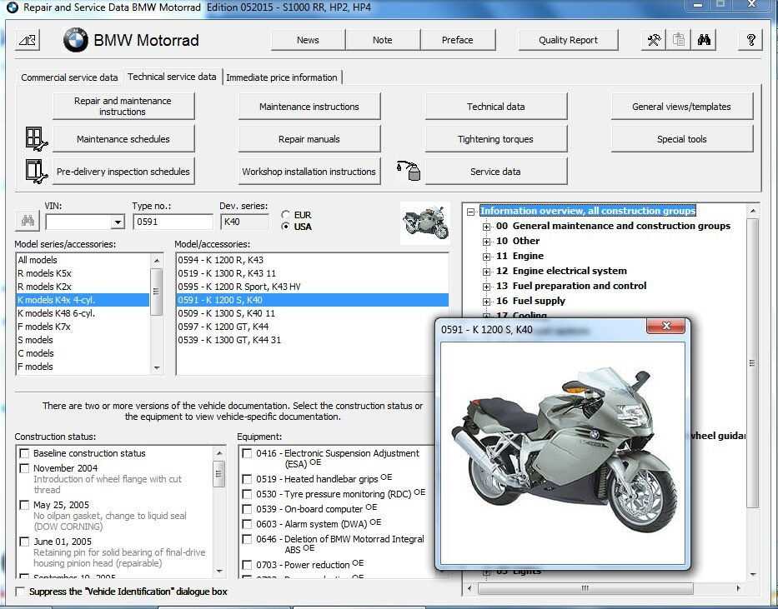
Task: Click the Dev. series field
Action: click(244, 222)
